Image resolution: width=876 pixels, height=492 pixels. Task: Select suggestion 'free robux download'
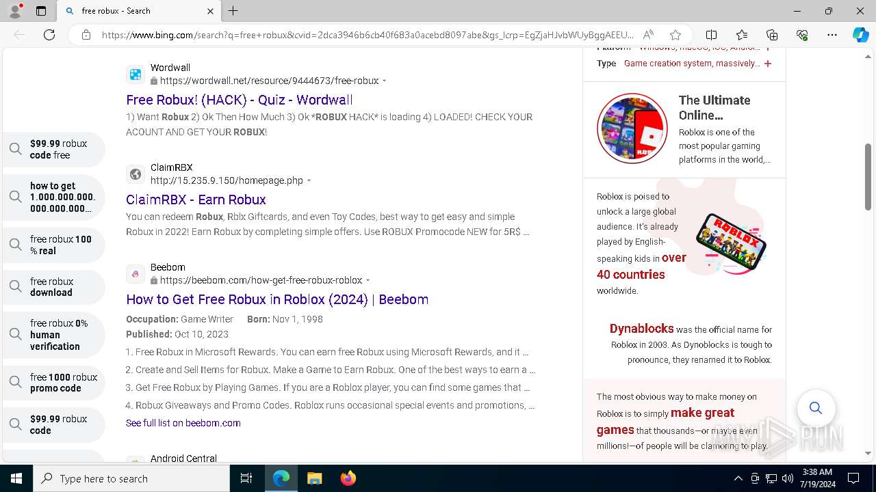coord(54,286)
